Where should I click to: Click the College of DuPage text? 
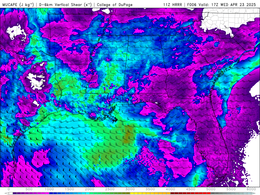(115, 5)
